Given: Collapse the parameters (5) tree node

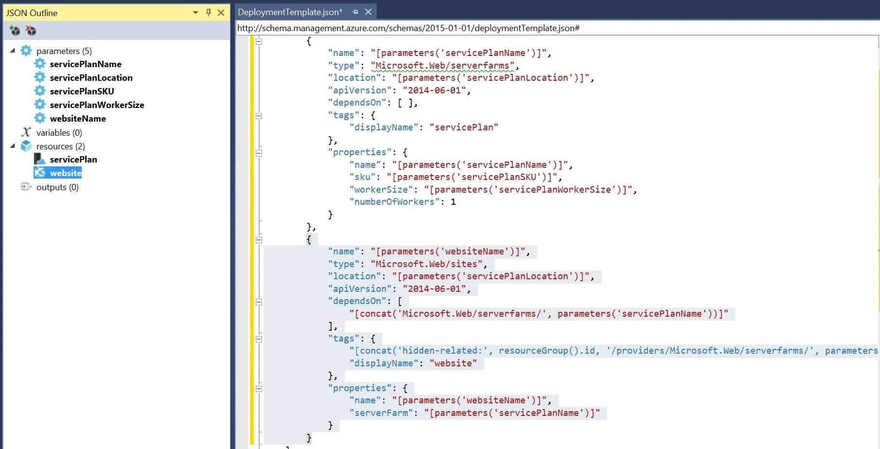Looking at the screenshot, I should click(x=13, y=51).
